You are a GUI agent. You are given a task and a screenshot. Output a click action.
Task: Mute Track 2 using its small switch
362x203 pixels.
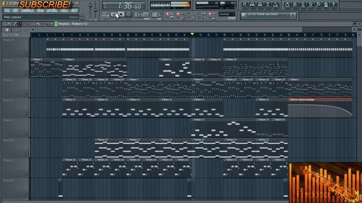(27, 75)
